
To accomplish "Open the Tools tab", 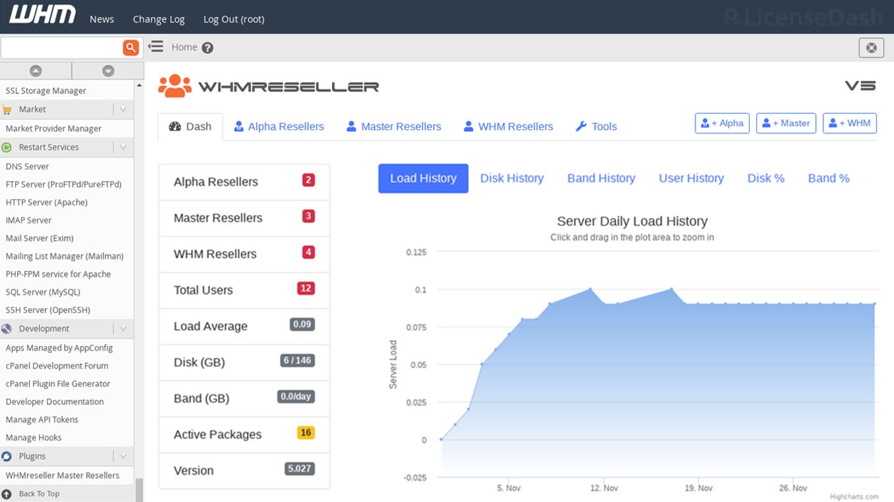I will point(596,126).
